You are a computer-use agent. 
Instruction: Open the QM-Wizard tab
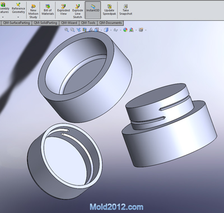(x=69, y=23)
